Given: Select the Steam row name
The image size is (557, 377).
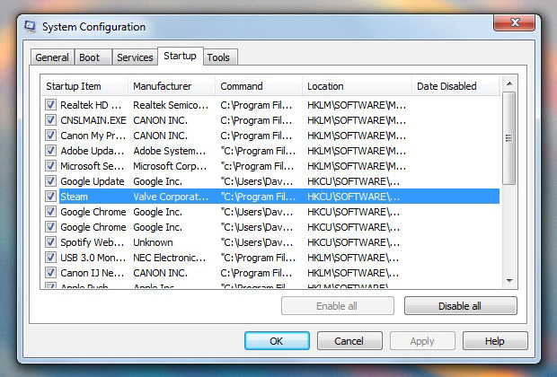Looking at the screenshot, I should (x=74, y=197).
